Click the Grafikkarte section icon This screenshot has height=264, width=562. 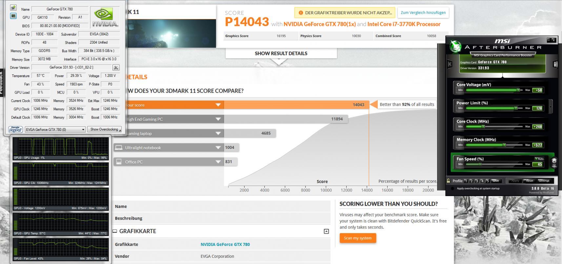tap(115, 231)
